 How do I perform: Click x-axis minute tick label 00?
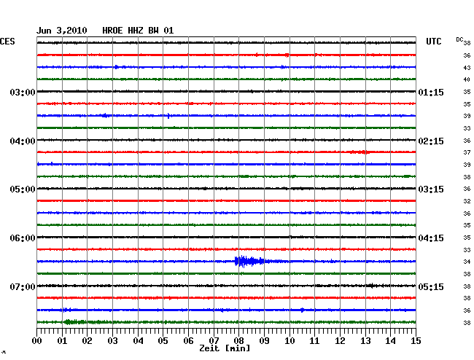[37, 340]
